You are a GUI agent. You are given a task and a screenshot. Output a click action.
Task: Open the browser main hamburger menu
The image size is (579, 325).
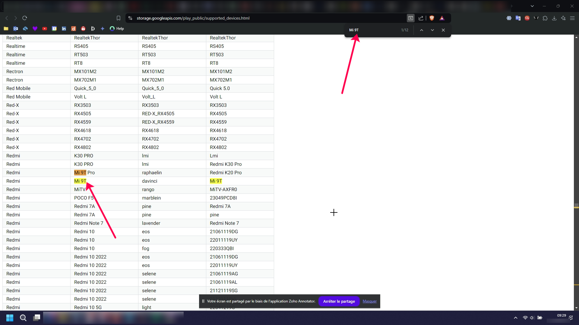pyautogui.click(x=572, y=18)
